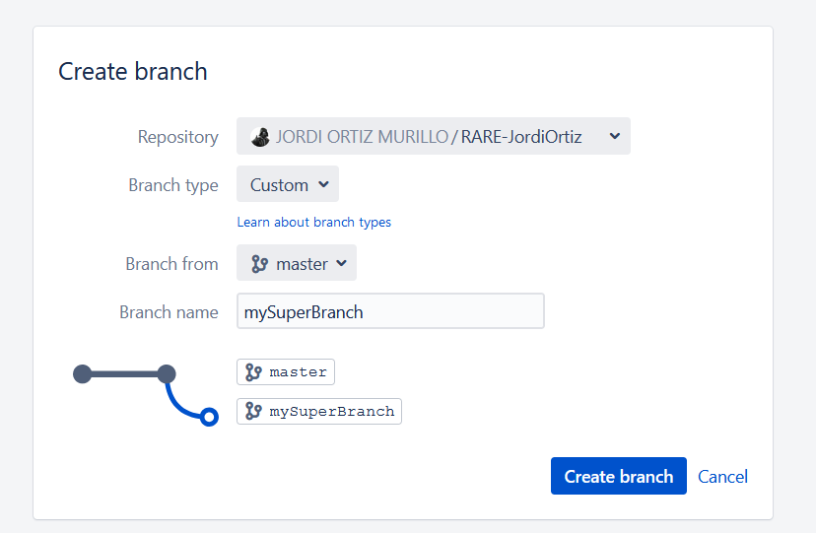
Task: Click the RARE-JordiOrtiz repository name
Action: coord(521,137)
